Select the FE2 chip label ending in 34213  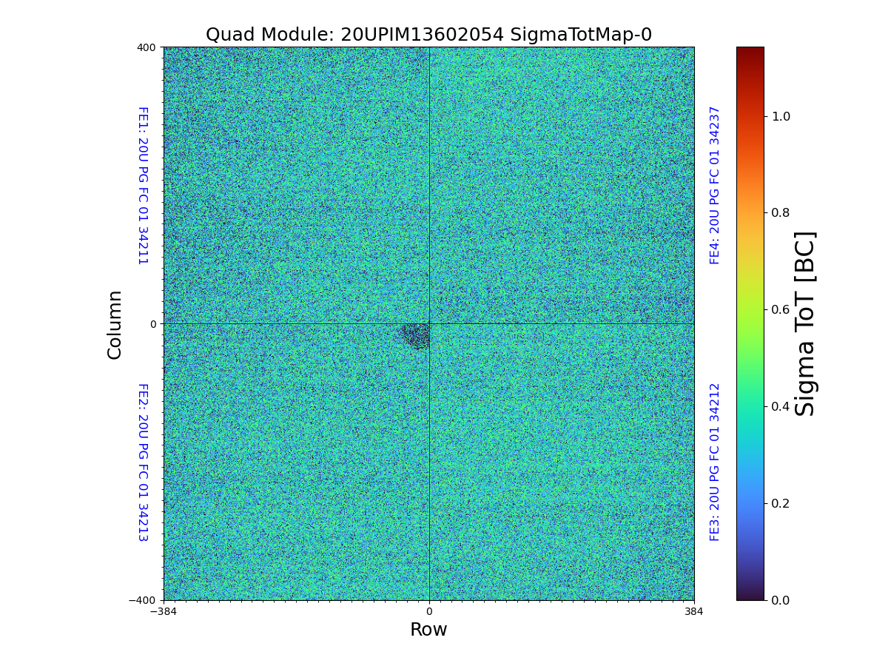pyautogui.click(x=143, y=462)
